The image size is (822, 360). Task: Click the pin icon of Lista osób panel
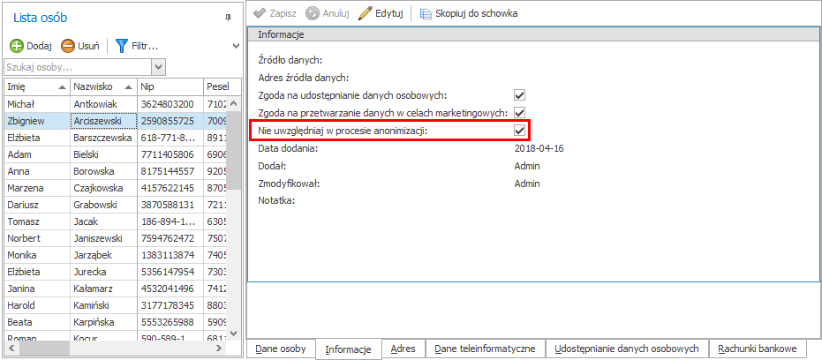click(x=228, y=18)
